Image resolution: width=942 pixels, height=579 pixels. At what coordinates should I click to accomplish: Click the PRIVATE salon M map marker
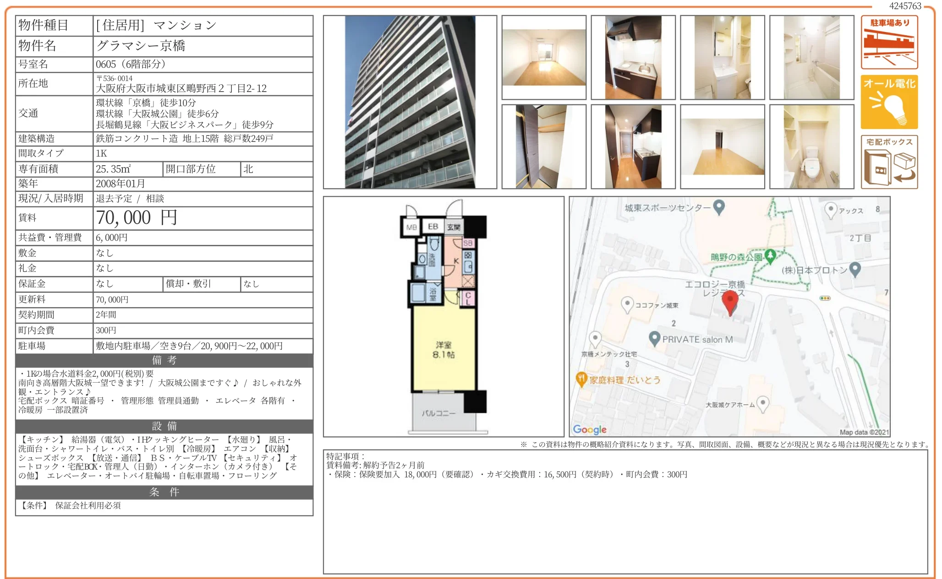654,338
